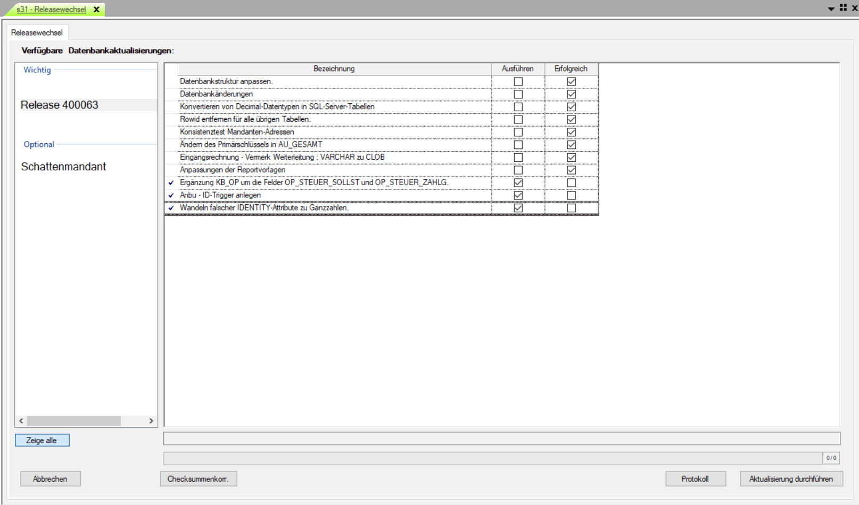The width and height of the screenshot is (859, 505).
Task: Uncheck Ausführen for Anbu - ID-Trigger anlegen
Action: click(518, 195)
